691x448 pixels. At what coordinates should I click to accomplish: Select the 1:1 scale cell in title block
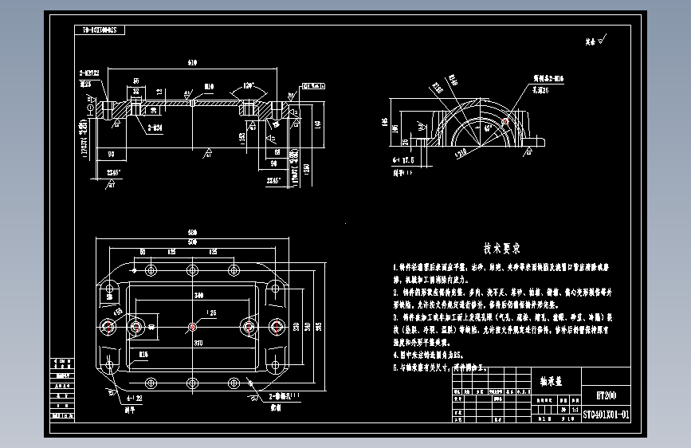click(x=575, y=410)
